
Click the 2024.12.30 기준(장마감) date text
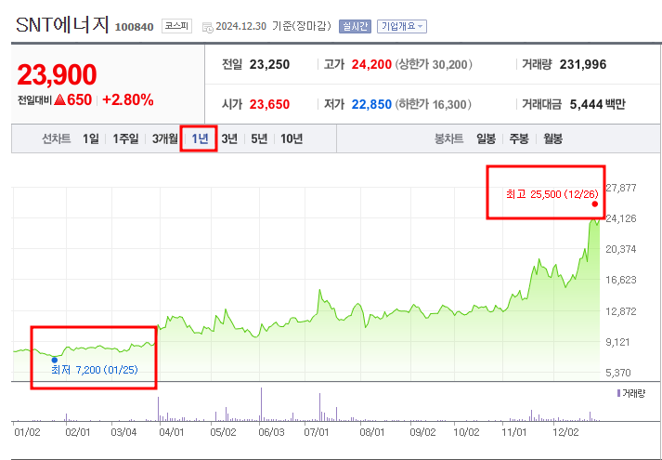pos(273,26)
